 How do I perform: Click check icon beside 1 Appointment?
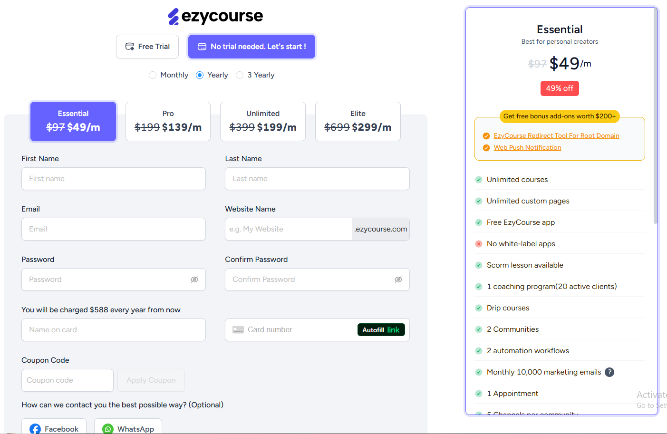point(479,394)
